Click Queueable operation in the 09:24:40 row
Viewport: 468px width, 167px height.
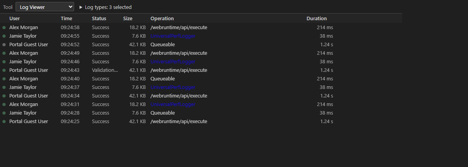click(x=163, y=79)
